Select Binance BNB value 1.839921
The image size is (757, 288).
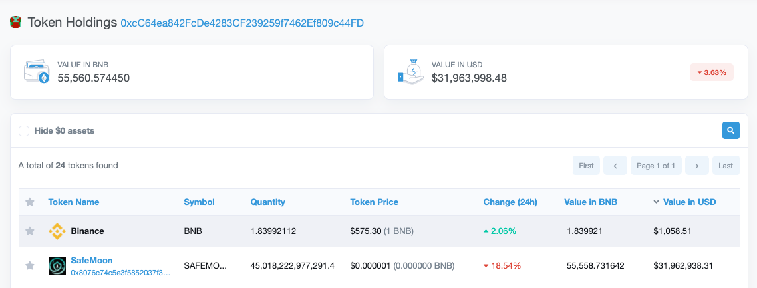pyautogui.click(x=584, y=231)
